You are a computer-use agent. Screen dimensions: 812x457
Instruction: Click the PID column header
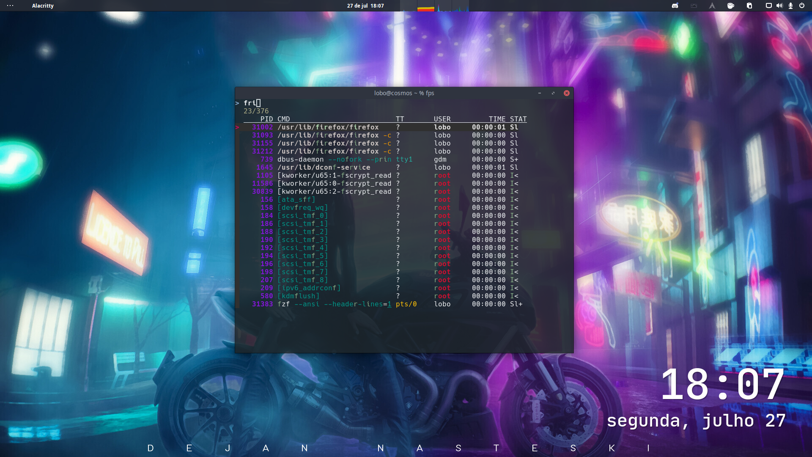click(x=266, y=119)
